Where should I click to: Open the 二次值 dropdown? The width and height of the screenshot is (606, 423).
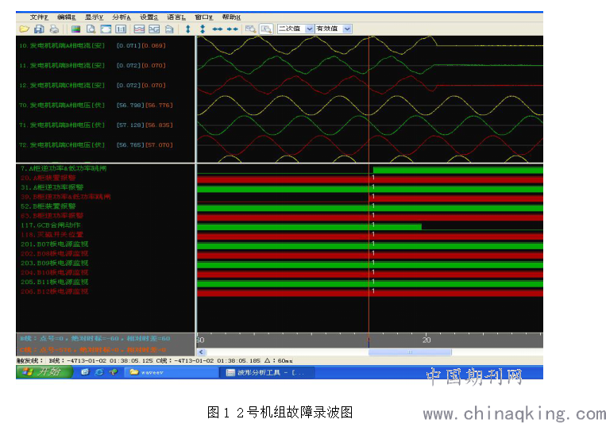pyautogui.click(x=310, y=29)
